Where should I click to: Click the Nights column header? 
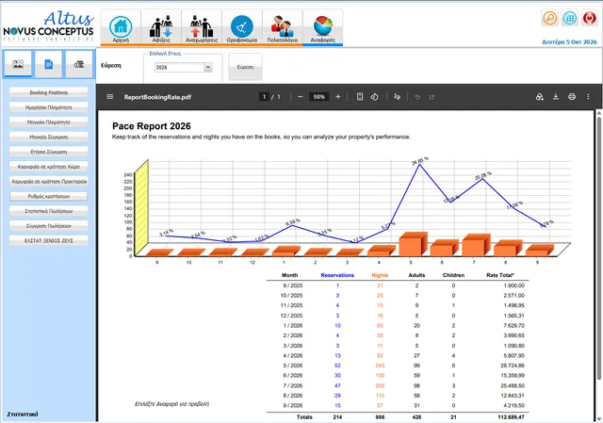(380, 275)
